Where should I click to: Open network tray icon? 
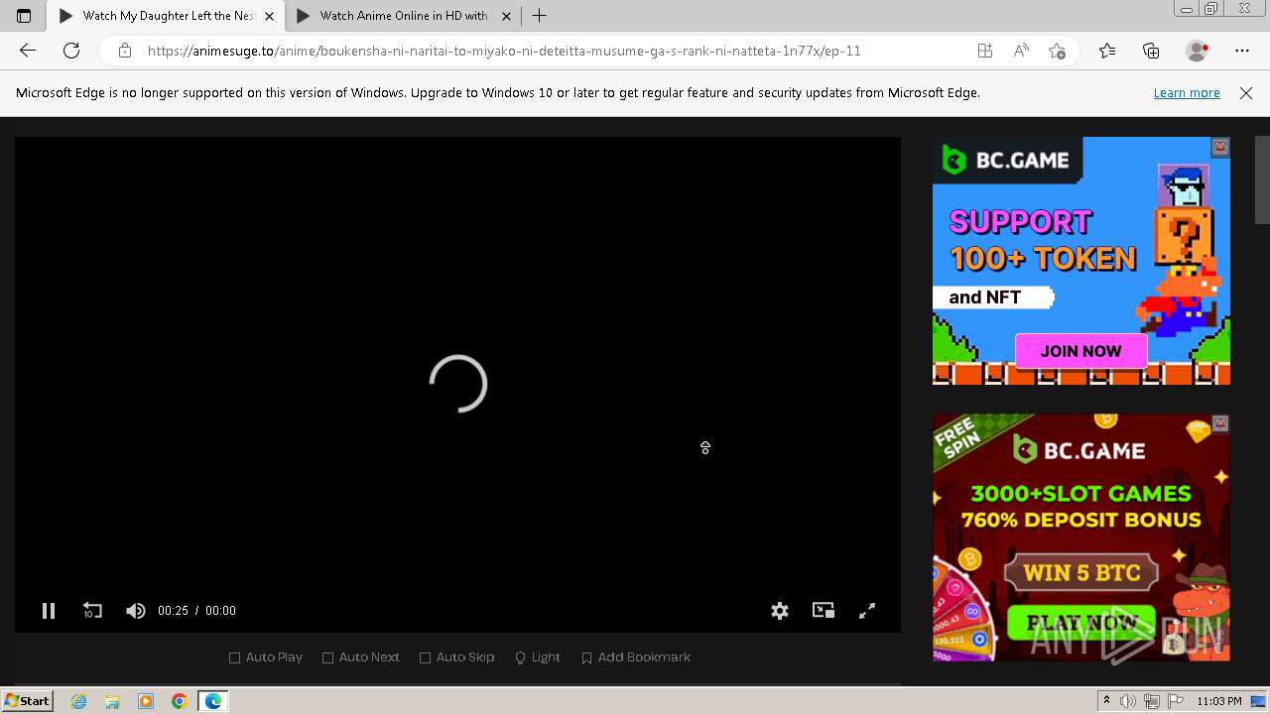click(1152, 701)
